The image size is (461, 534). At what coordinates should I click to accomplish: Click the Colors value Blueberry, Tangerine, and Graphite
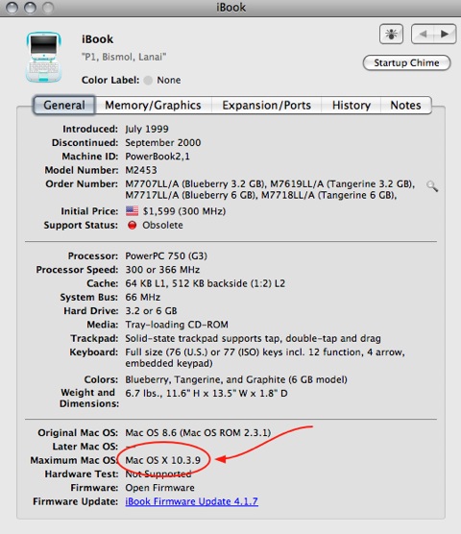click(236, 379)
